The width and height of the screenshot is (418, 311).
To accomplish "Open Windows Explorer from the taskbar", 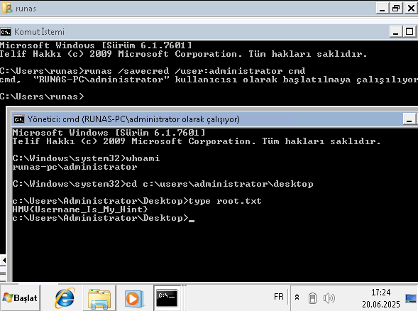I will pyautogui.click(x=99, y=298).
